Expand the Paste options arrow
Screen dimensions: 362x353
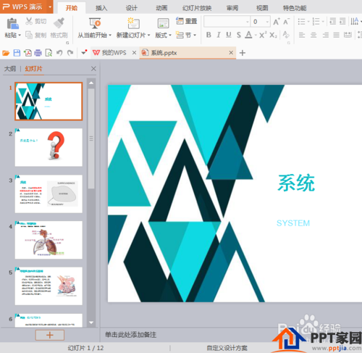tap(20, 36)
